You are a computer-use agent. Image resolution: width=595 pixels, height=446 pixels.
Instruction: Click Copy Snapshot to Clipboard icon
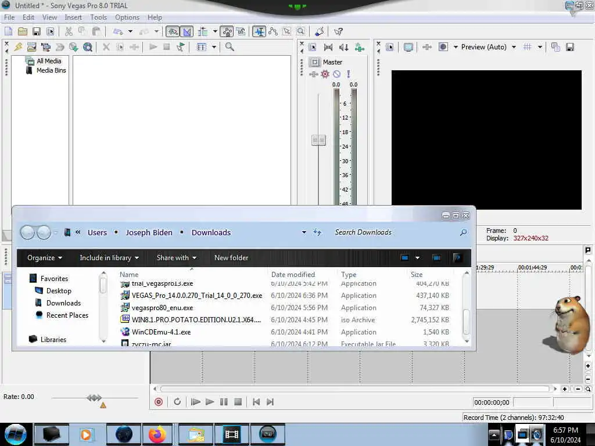click(555, 47)
